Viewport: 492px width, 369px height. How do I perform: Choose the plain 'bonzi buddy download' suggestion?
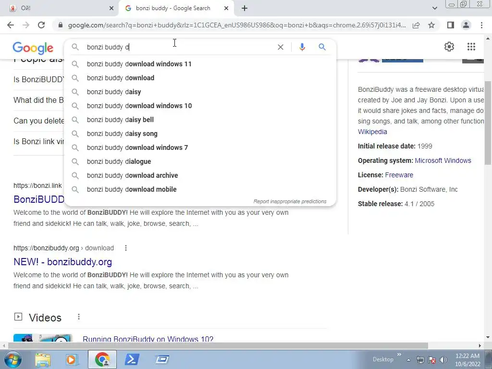click(x=200, y=78)
